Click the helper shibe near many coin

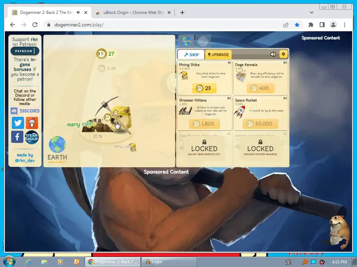[132, 147]
